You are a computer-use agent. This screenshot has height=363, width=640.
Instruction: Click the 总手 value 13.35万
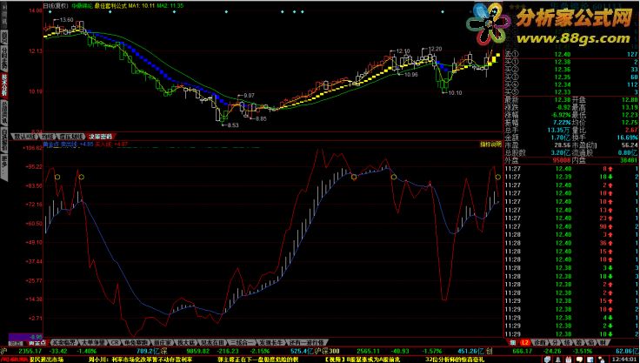tap(560, 130)
